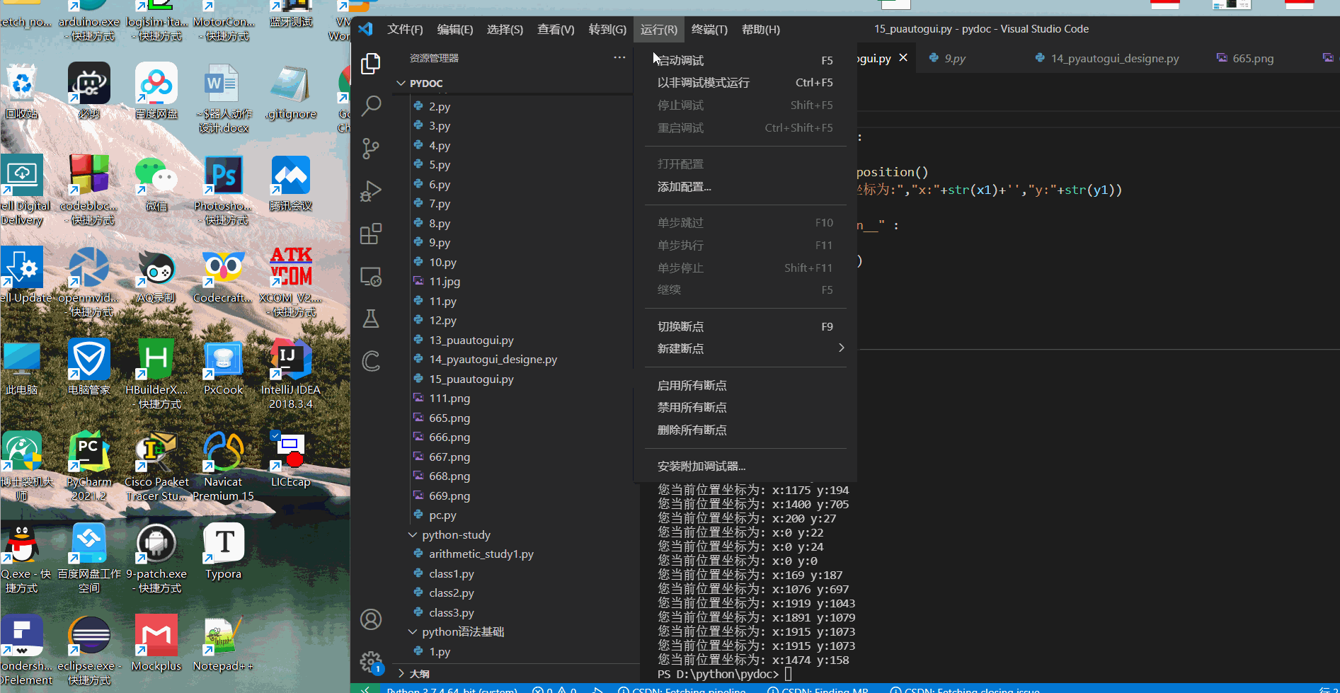Open the Cisco Packet Tracer desktop icon
Viewport: 1340px width, 693px height.
pos(156,466)
